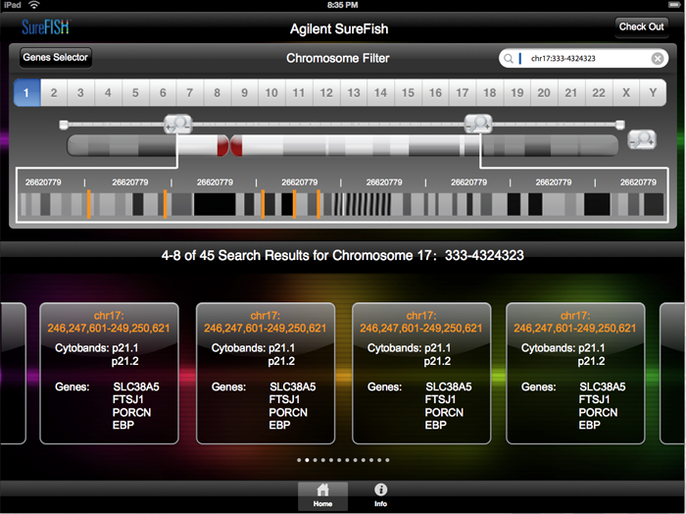Screen dimensions: 686x514
Task: Select chromosome 18 tab
Action: click(x=490, y=93)
